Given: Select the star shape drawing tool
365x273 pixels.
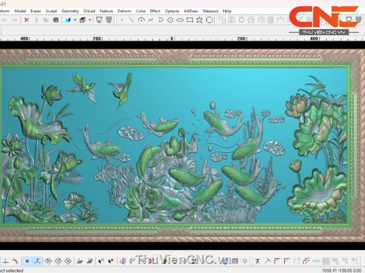Looking at the screenshot, I should pos(200,20).
